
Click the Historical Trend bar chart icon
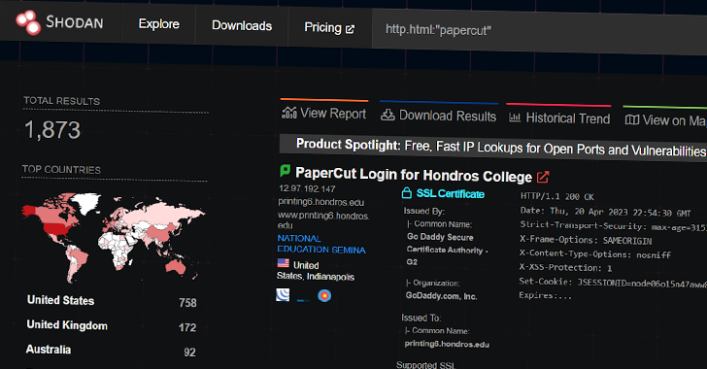pos(515,117)
